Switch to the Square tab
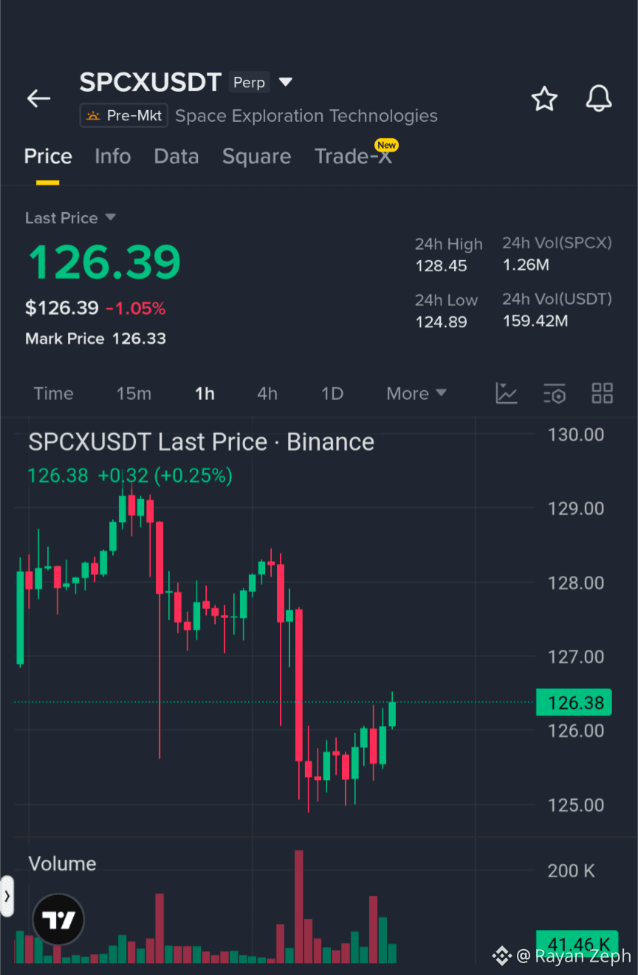 click(256, 157)
